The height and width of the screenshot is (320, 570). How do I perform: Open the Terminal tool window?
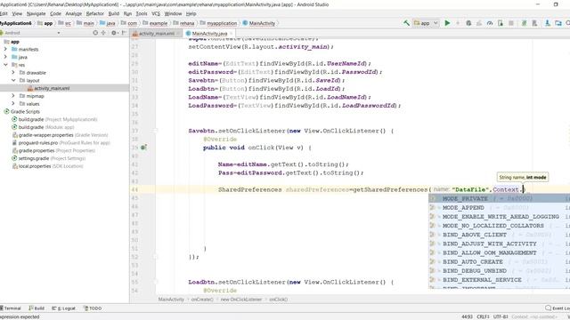coord(11,308)
